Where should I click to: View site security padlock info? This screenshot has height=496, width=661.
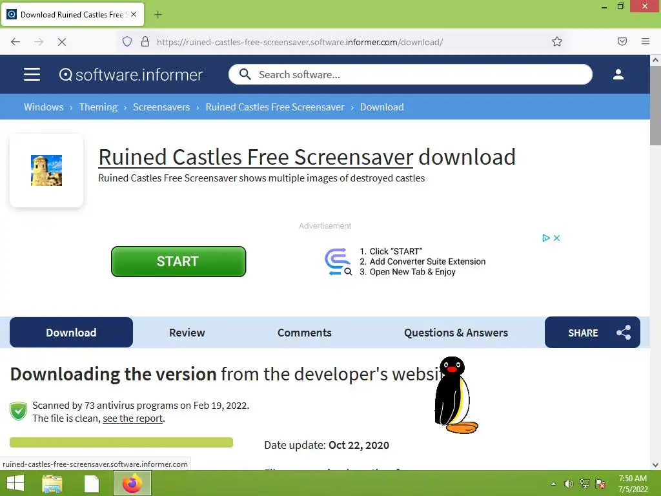pyautogui.click(x=145, y=42)
